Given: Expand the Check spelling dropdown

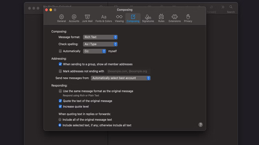Looking at the screenshot, I should pyautogui.click(x=100, y=44).
